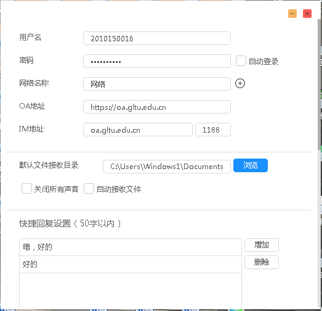Screen dimensions: 322x311
Task: Click the 删除 quick reply button
Action: coord(262,262)
